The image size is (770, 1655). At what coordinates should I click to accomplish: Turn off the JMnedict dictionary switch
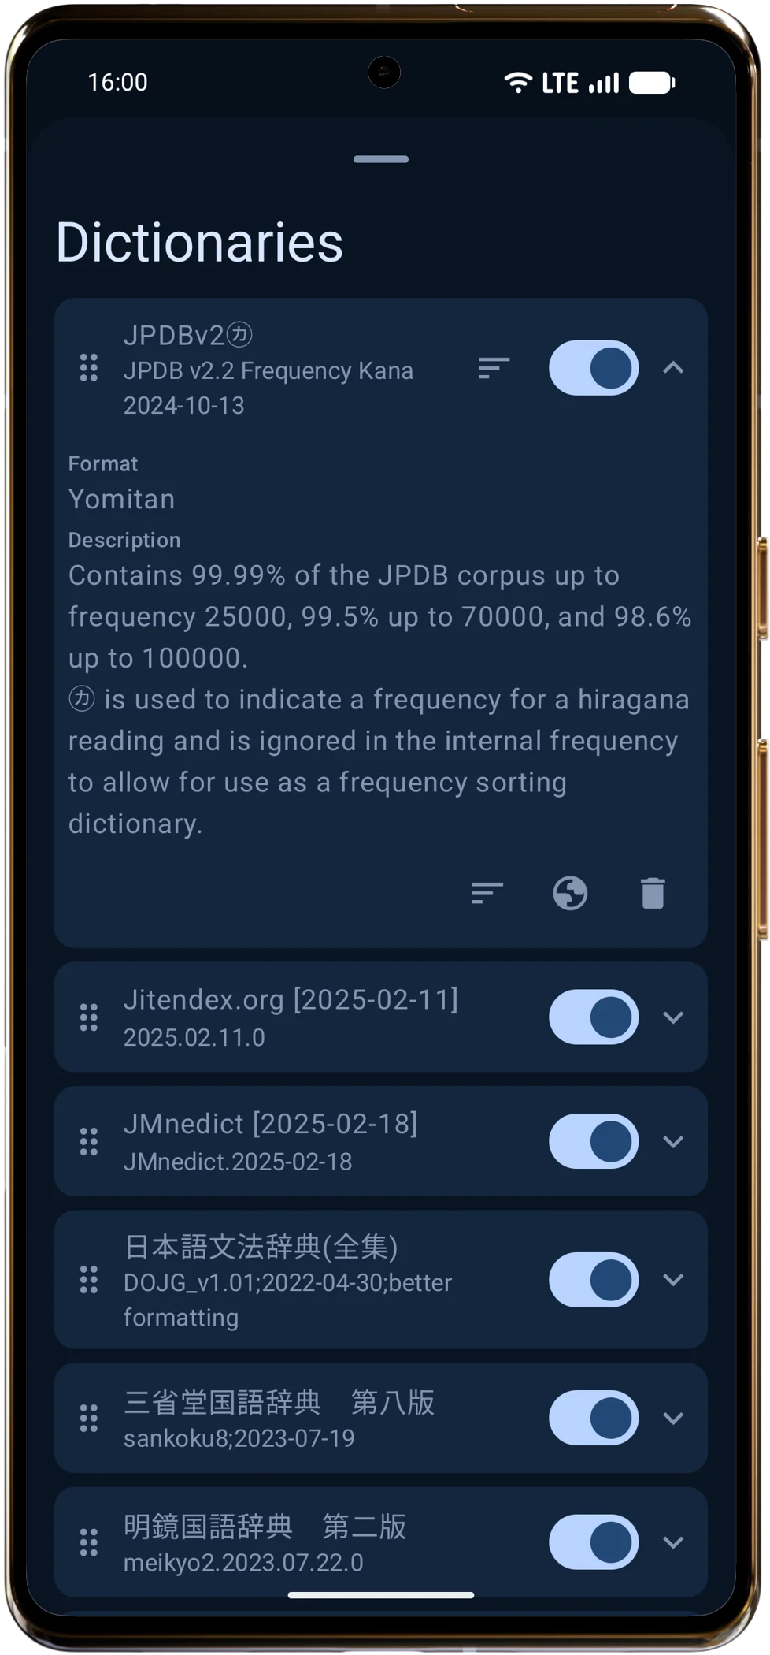[594, 1140]
